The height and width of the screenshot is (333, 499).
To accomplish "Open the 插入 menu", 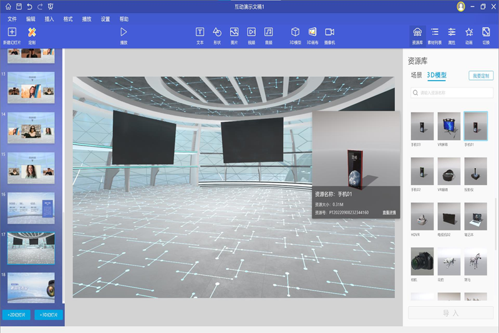I will (x=49, y=19).
